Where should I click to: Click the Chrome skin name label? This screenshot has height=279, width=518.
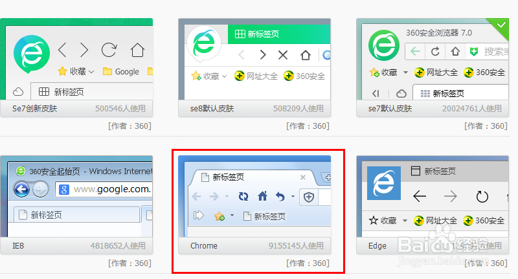[204, 245]
